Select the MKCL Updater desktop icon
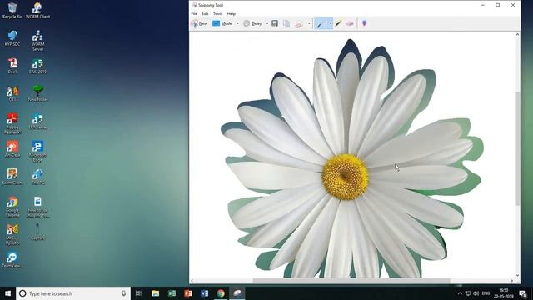 pyautogui.click(x=12, y=234)
